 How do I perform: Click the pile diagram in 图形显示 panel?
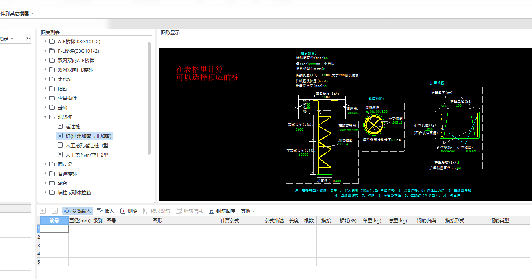coord(345,124)
